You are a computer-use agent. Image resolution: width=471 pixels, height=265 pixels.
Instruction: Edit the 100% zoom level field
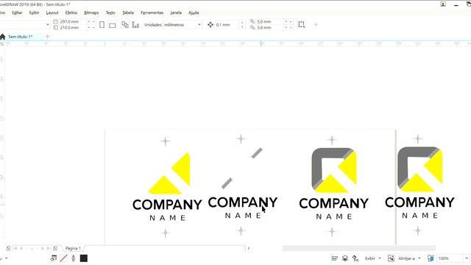(x=450, y=258)
